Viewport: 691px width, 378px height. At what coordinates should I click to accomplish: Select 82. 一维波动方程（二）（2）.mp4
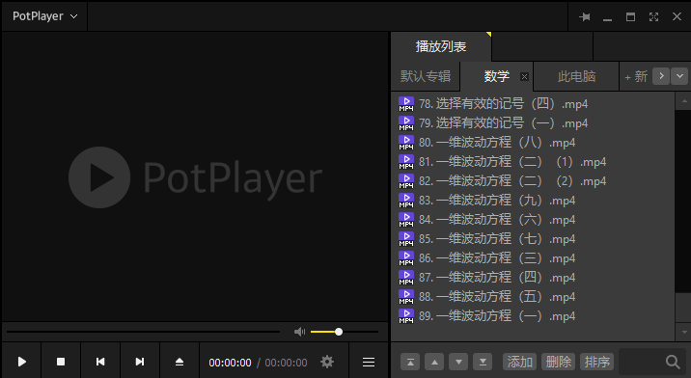533,181
